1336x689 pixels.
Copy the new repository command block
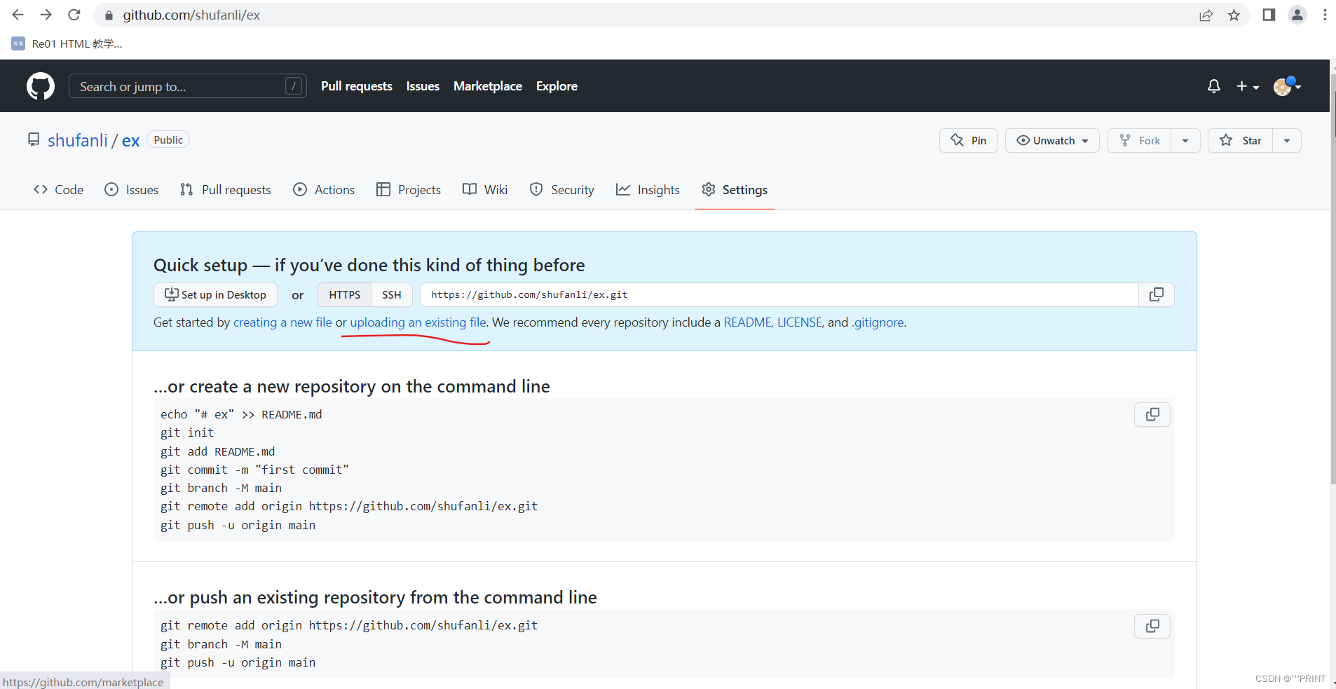point(1152,415)
